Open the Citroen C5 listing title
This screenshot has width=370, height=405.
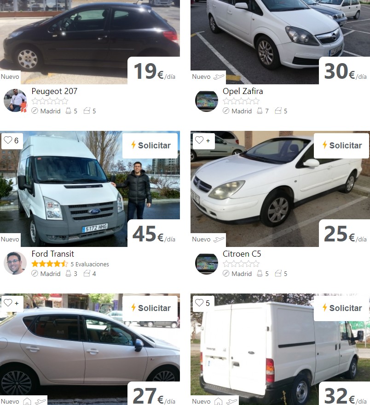[x=242, y=254]
